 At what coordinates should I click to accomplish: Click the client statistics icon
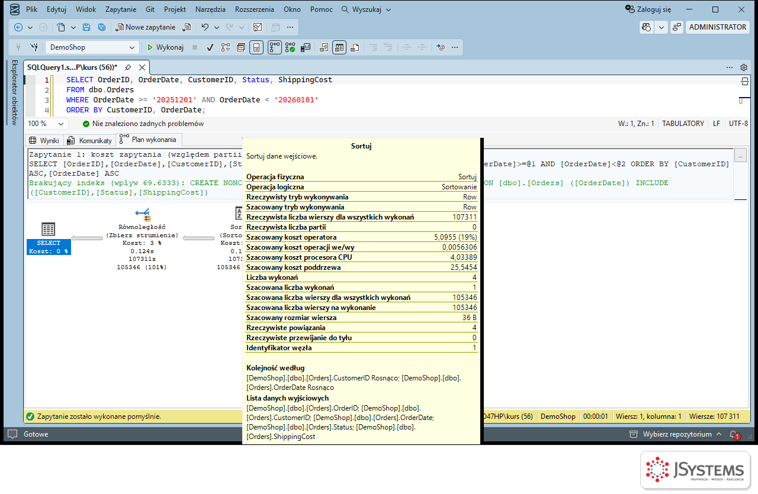[306, 47]
